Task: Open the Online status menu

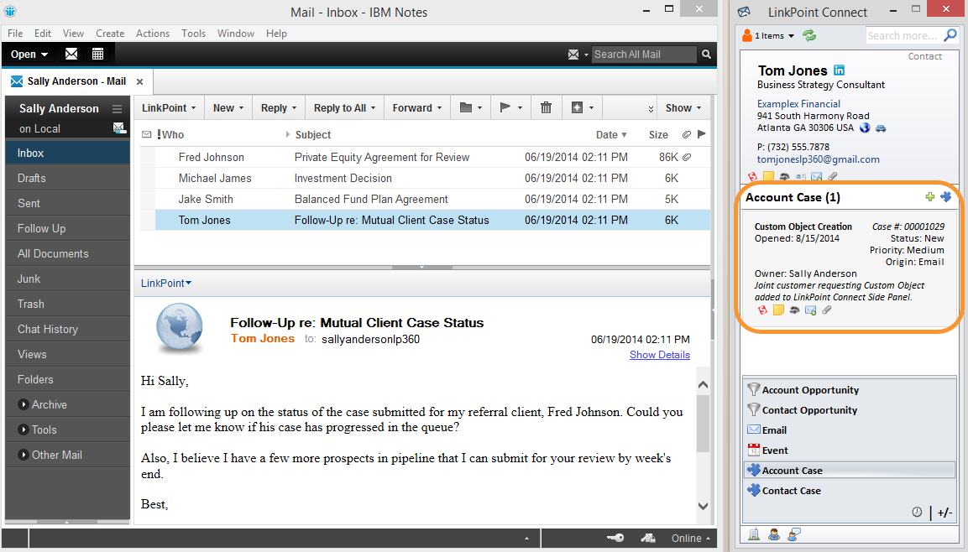Action: (x=690, y=539)
